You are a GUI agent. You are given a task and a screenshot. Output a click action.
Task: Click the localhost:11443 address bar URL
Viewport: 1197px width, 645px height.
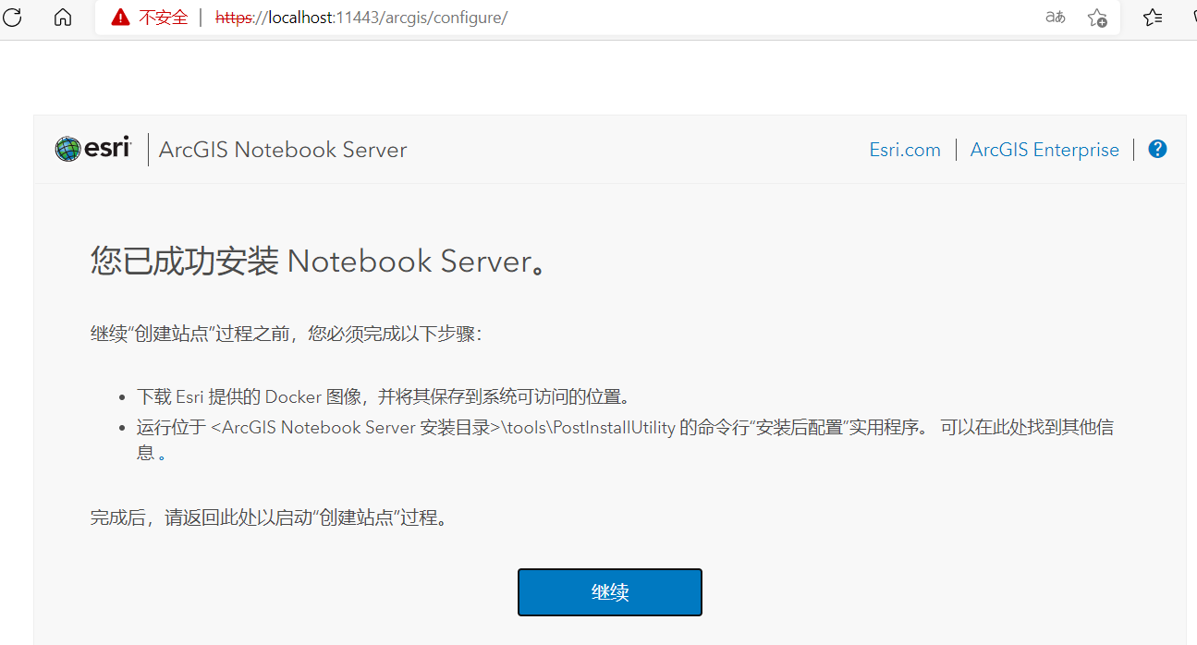pyautogui.click(x=361, y=18)
